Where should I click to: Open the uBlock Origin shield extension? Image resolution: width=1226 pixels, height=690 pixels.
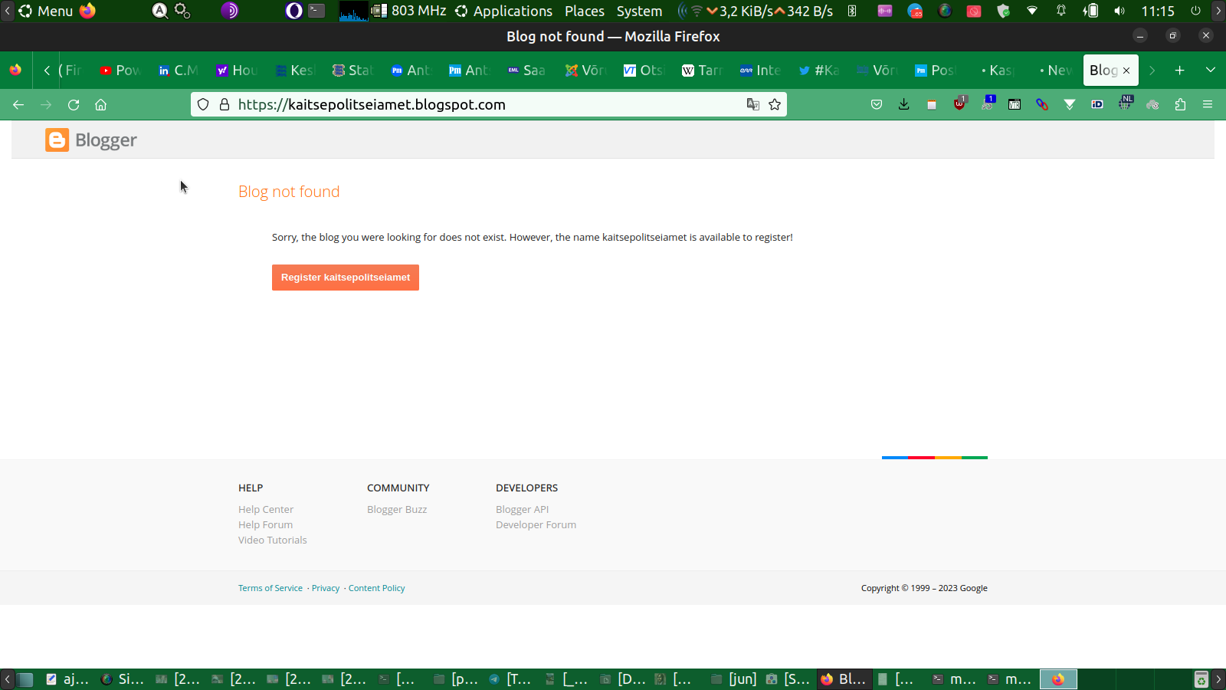[959, 103]
